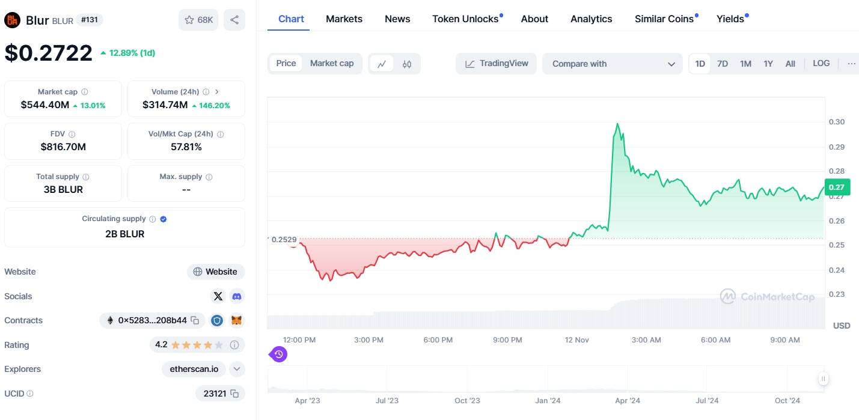Click the $816.70M FDV value

63,147
